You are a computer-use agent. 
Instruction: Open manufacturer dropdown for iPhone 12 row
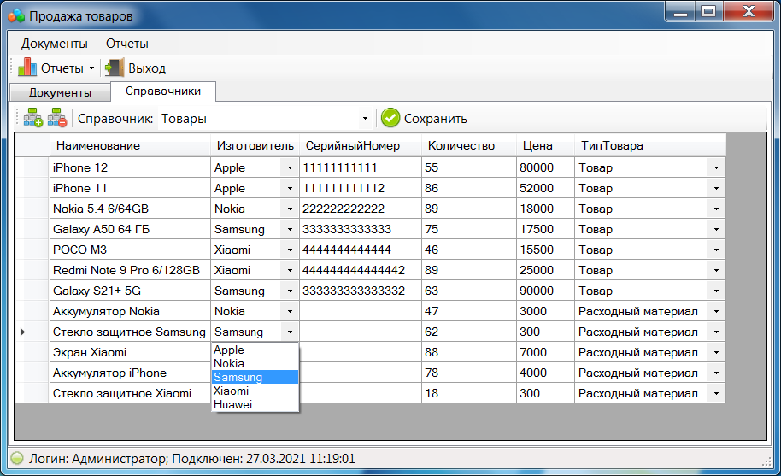pos(290,167)
